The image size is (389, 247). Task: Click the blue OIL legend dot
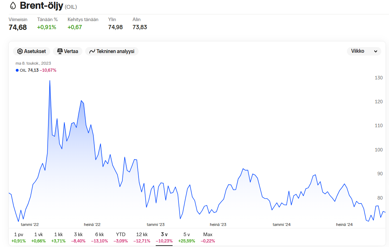17,70
